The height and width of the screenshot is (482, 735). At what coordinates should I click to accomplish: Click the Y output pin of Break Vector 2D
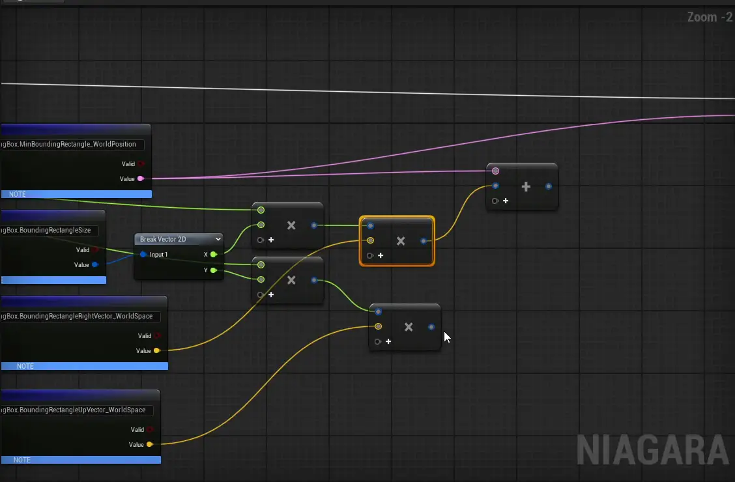[x=213, y=270]
